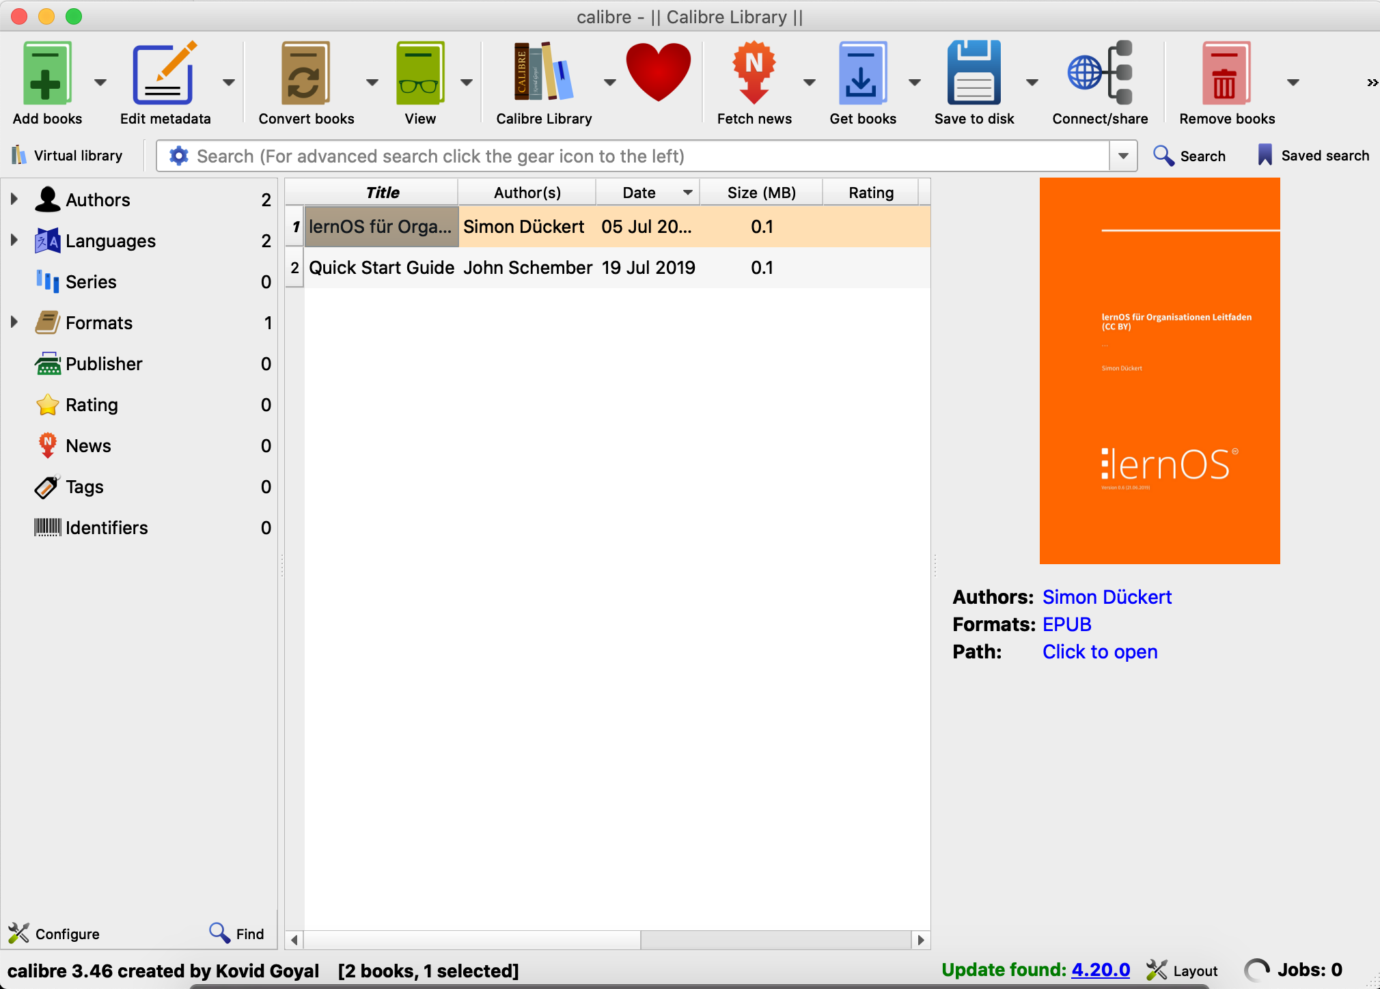Open View dropdown arrow
Viewport: 1380px width, 989px height.
[467, 83]
